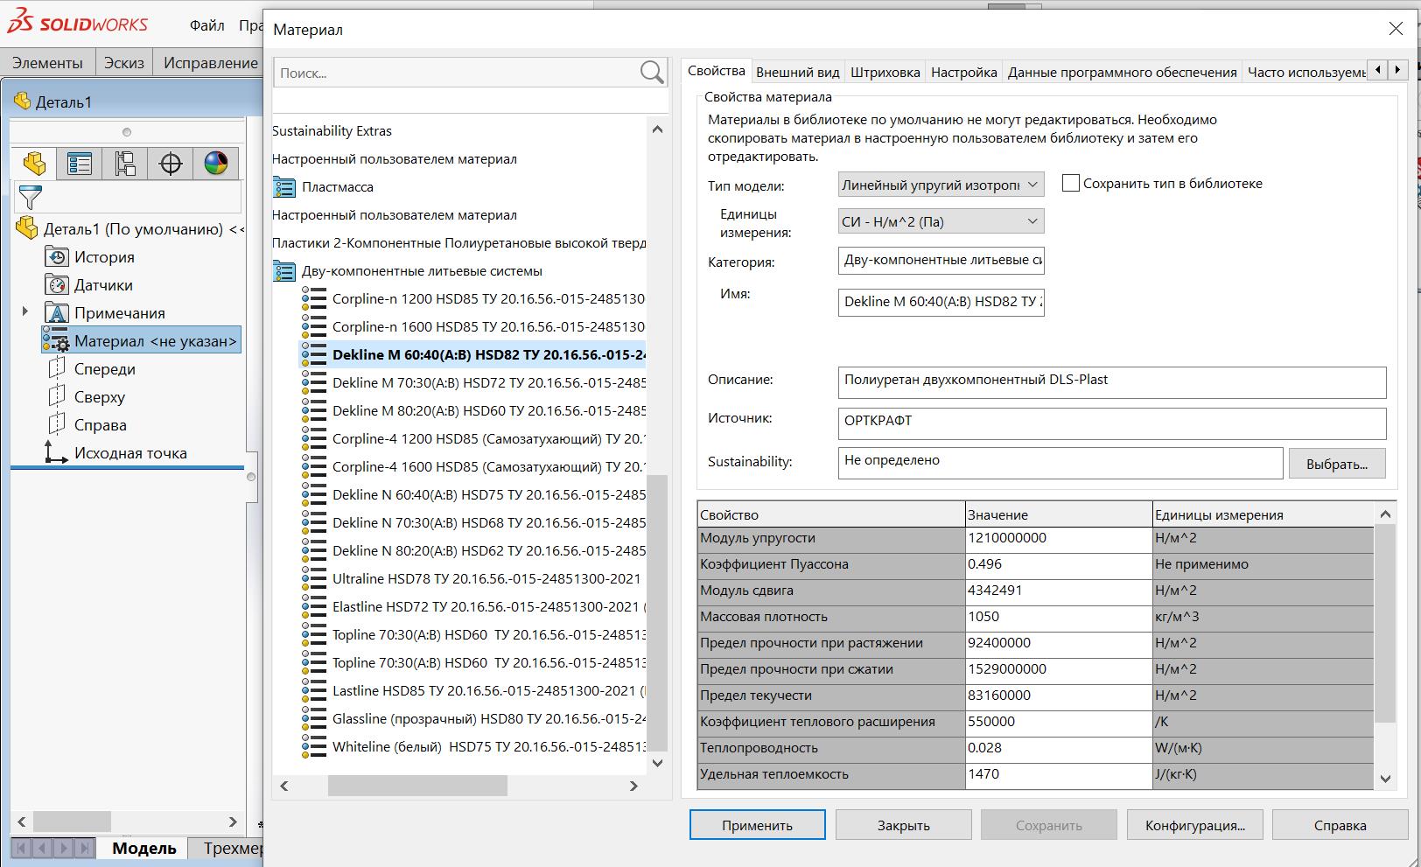
Task: Switch to the Внешний вид tab
Action: point(797,73)
